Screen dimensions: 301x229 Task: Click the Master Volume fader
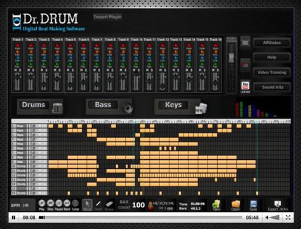231,58
